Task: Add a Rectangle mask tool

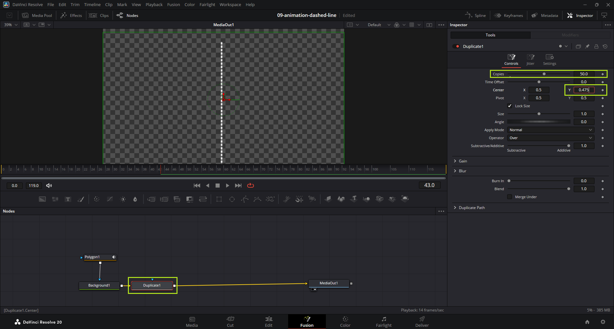Action: [x=219, y=199]
